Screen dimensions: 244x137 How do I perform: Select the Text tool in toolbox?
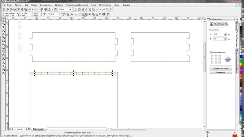point(3,55)
